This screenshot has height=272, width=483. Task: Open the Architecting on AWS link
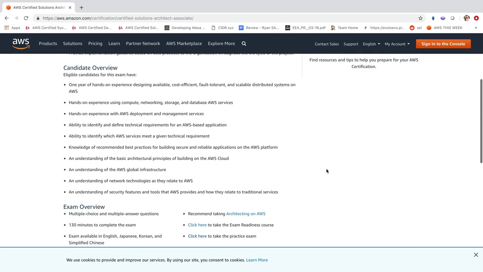(x=246, y=214)
